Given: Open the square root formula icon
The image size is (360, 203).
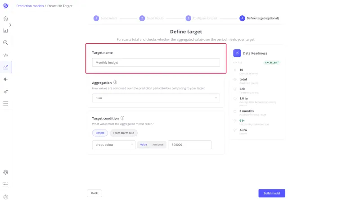Looking at the screenshot, I should click(6, 55).
